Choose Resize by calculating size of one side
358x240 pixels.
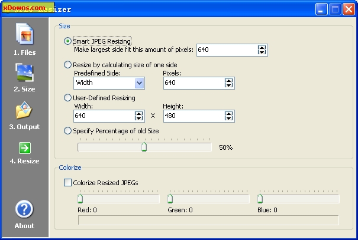tap(67, 65)
